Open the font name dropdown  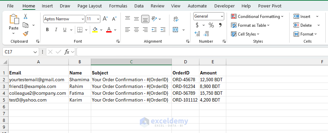(x=83, y=19)
